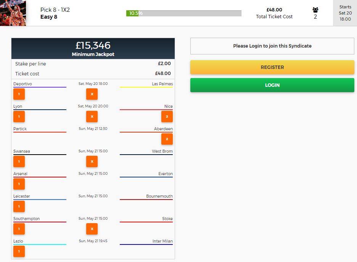Click the Please Login to join Syndicate box
This screenshot has width=357, height=262.
click(x=272, y=46)
